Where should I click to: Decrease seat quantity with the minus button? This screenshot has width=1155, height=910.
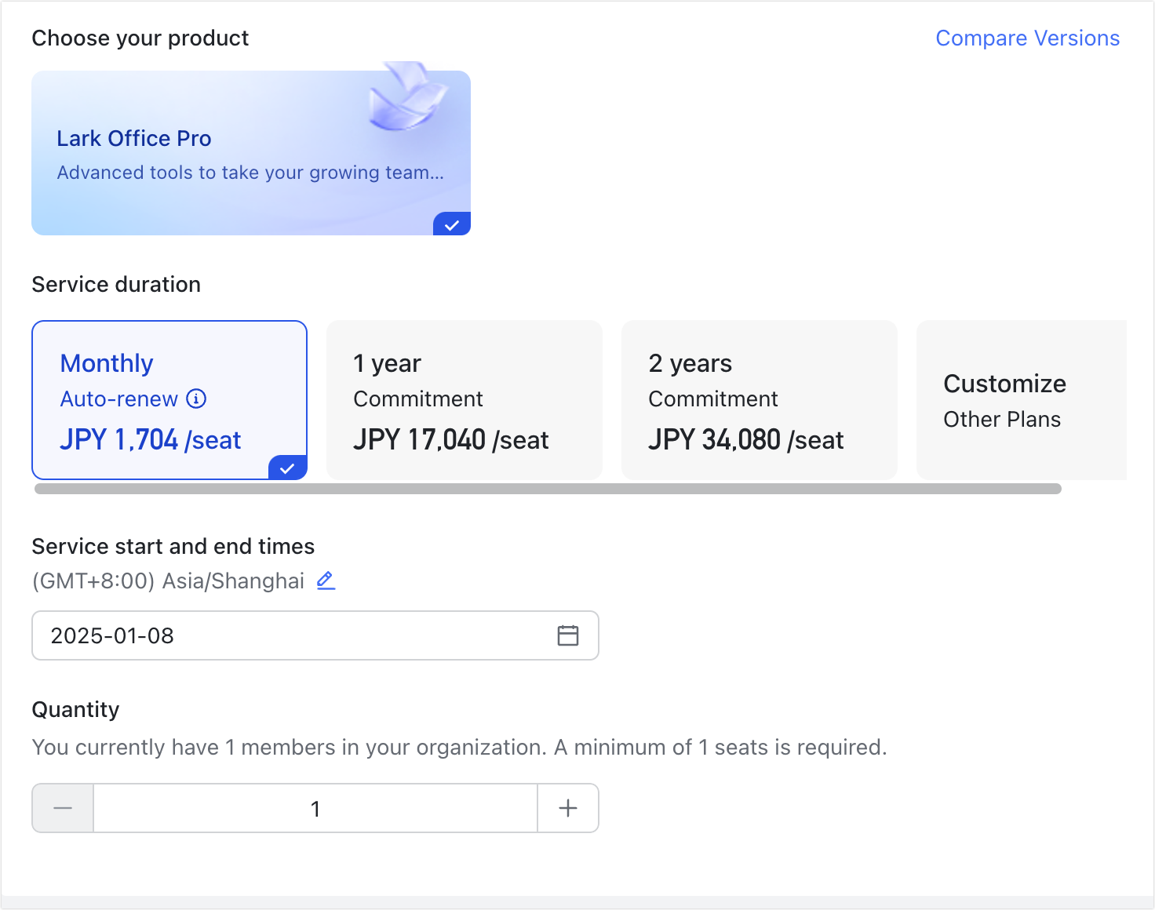coord(62,808)
